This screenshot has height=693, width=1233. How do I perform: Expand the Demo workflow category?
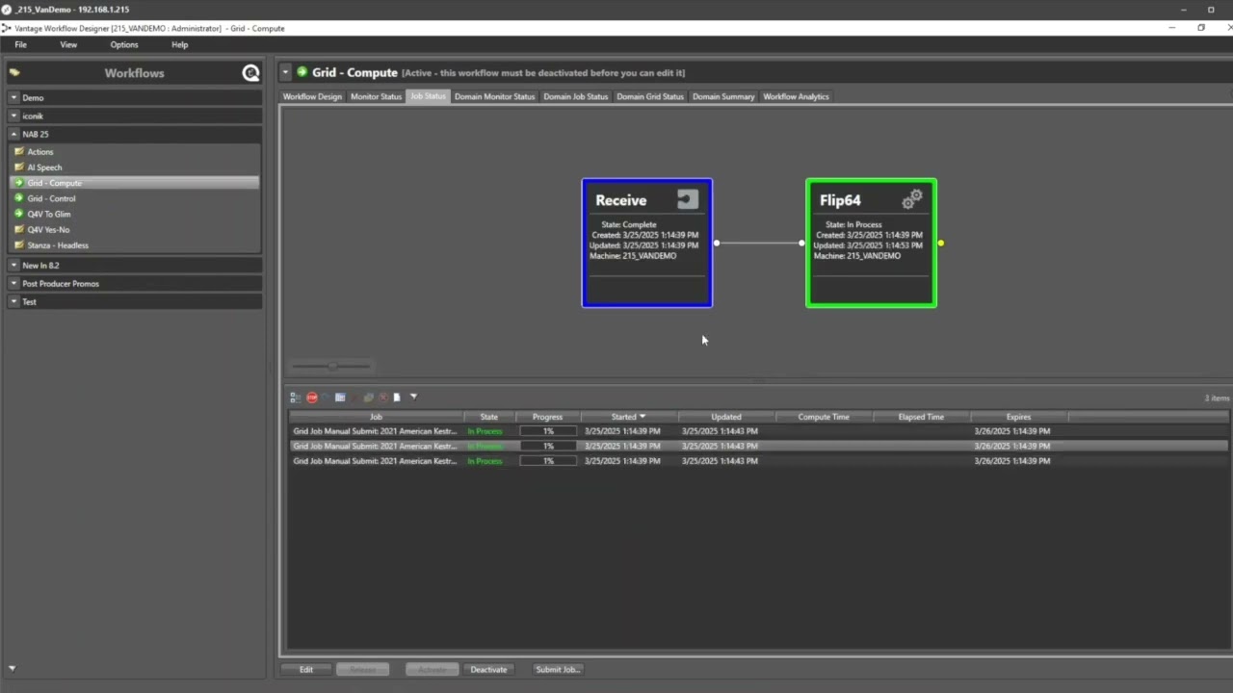pyautogui.click(x=14, y=98)
